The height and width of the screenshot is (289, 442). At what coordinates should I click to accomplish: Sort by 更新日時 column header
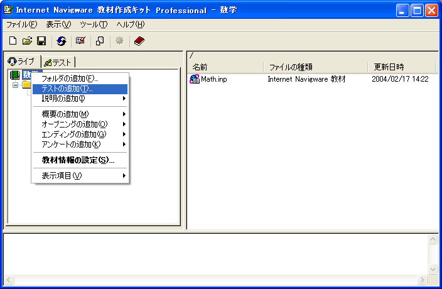pyautogui.click(x=402, y=67)
